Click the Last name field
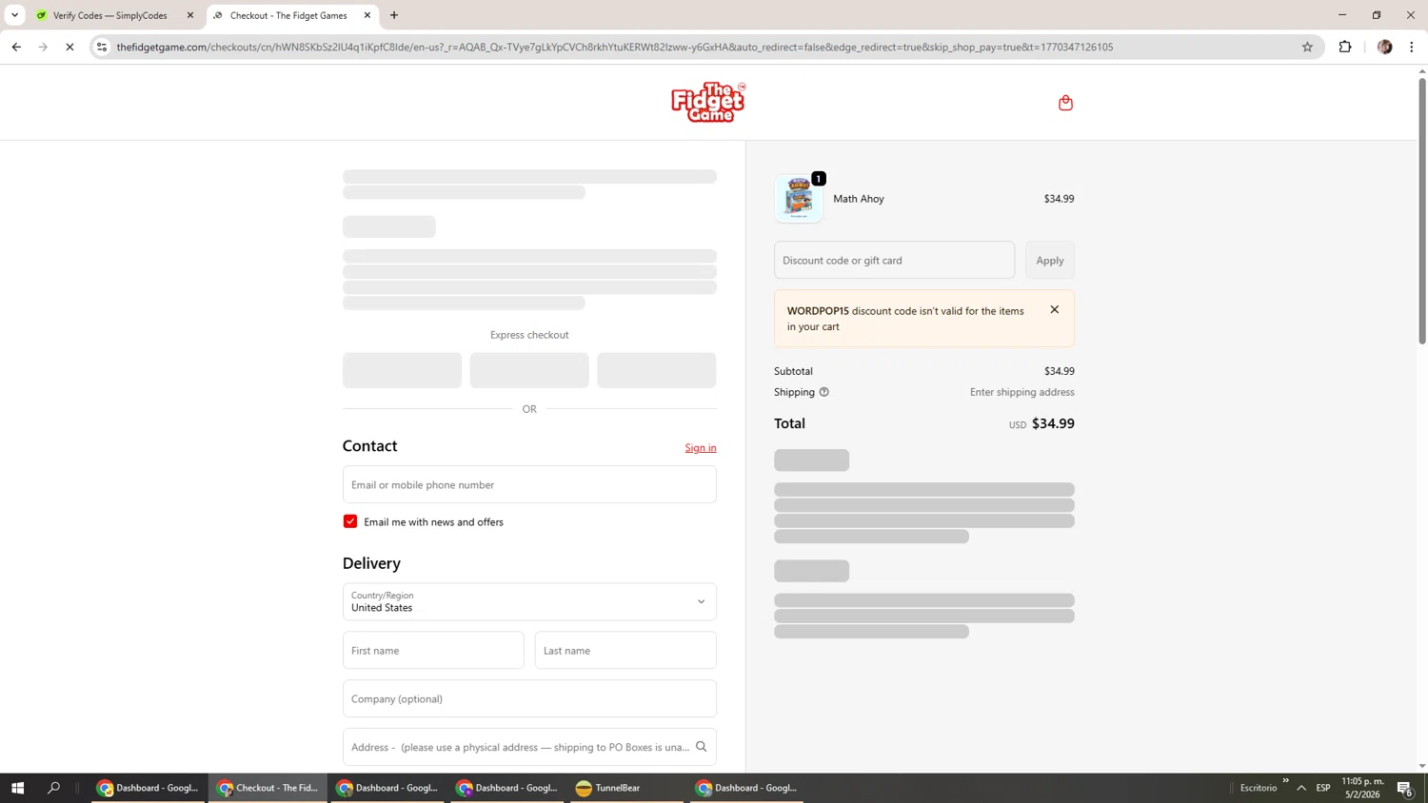Screen dimensions: 1428x803 pyautogui.click(x=625, y=651)
